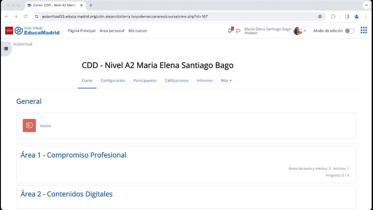Click the text 'Áreas de texto y medios: 3'
The width and height of the screenshot is (373, 210).
(x=310, y=169)
